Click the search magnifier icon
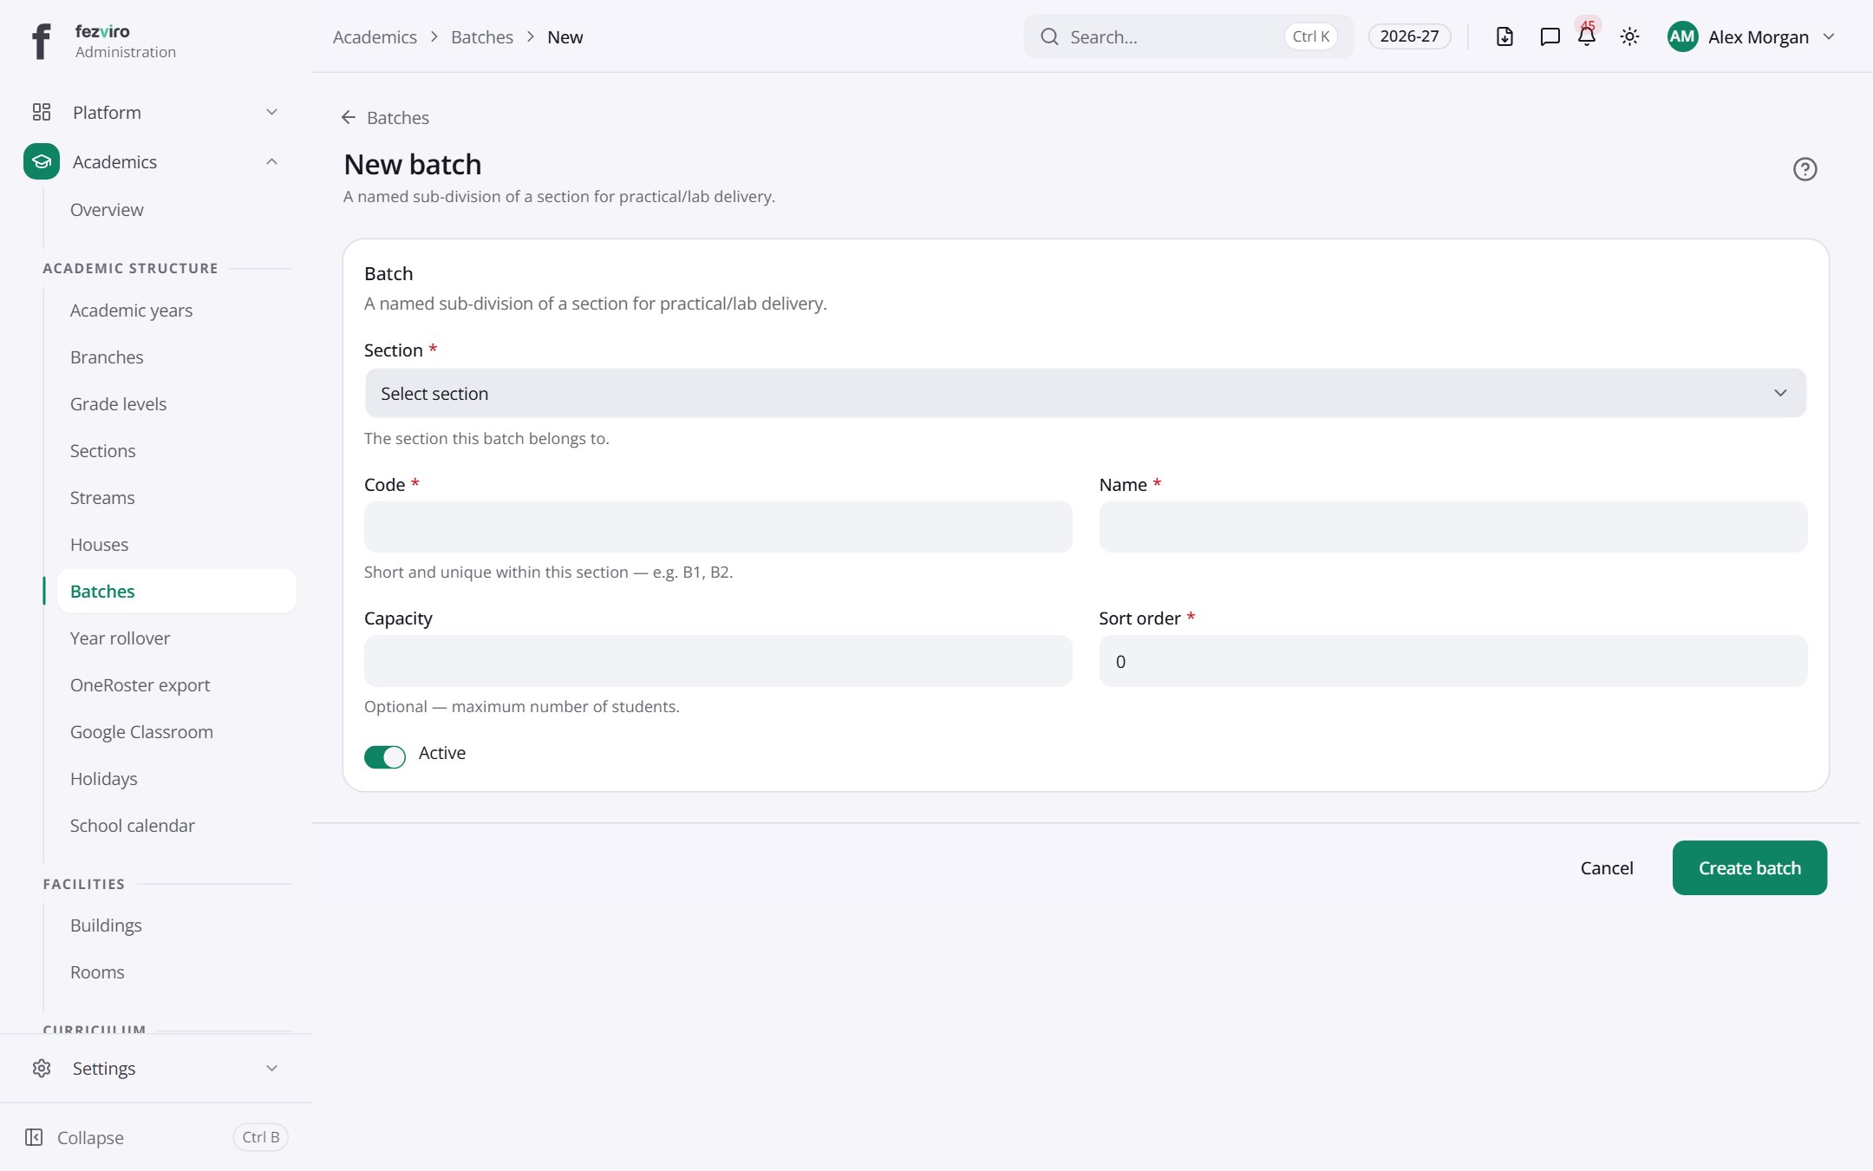Image resolution: width=1873 pixels, height=1171 pixels. pyautogui.click(x=1049, y=36)
